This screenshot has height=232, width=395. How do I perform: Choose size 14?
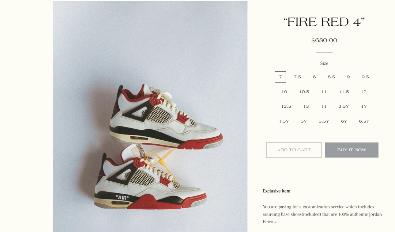[x=324, y=106]
